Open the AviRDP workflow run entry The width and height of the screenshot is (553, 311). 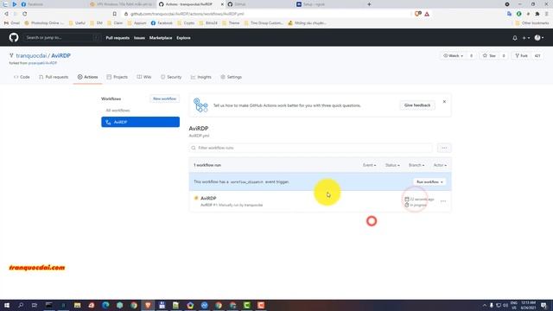[x=208, y=198]
